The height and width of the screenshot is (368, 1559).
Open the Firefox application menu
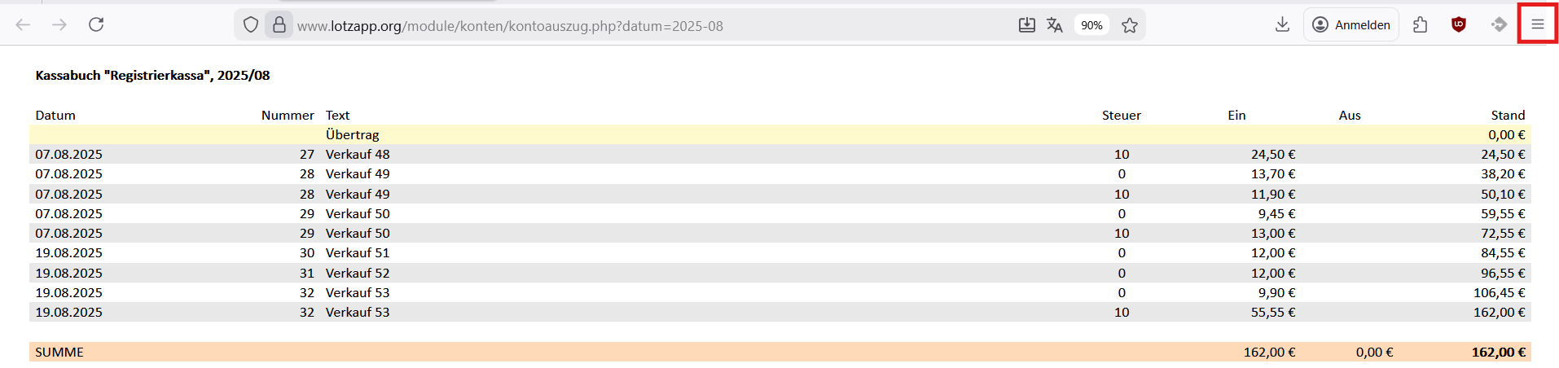[1537, 25]
